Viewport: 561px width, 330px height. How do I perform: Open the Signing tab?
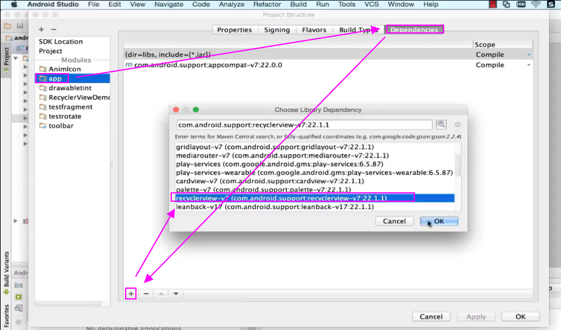(277, 30)
